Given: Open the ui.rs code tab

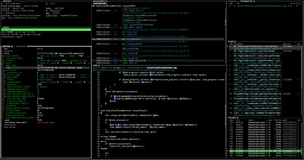Looking at the screenshot, I should click(x=96, y=68).
